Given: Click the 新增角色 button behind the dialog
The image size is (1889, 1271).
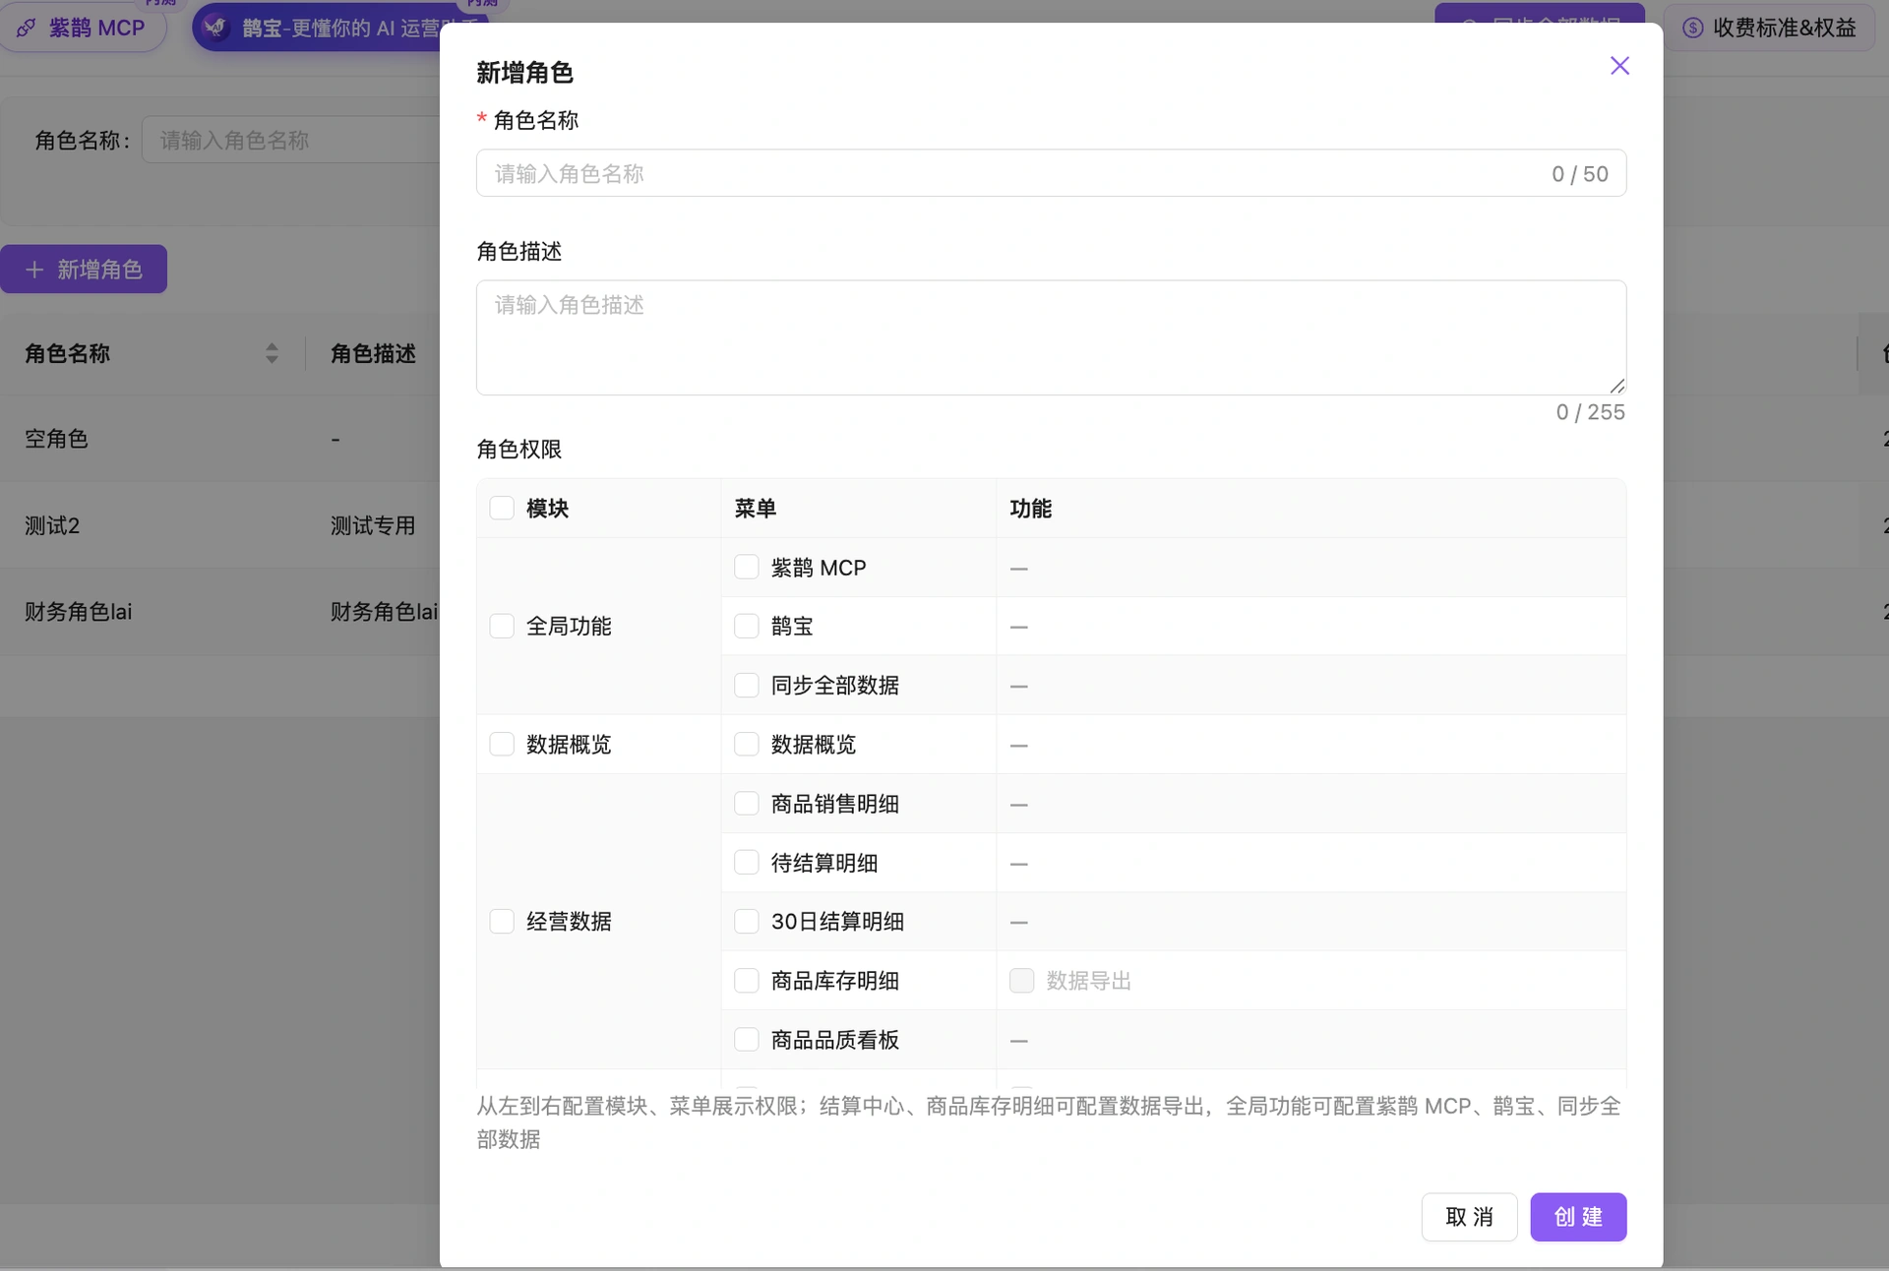Looking at the screenshot, I should [x=84, y=269].
